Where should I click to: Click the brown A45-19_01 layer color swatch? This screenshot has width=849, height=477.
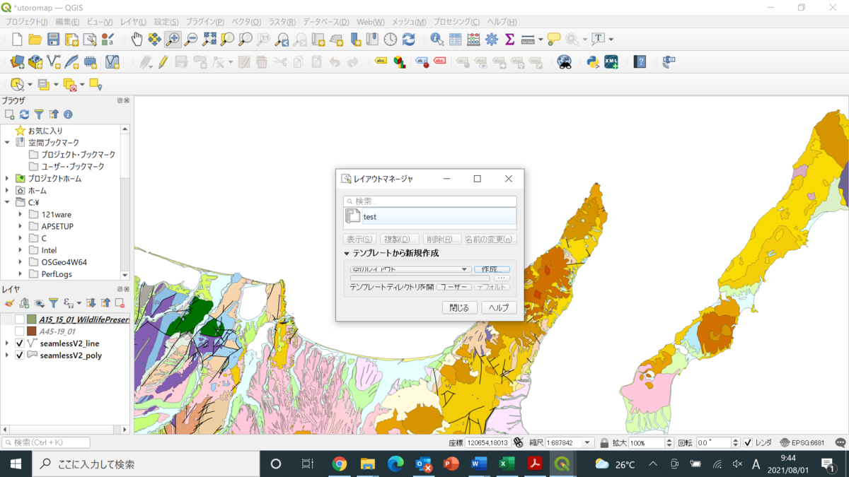pos(31,331)
